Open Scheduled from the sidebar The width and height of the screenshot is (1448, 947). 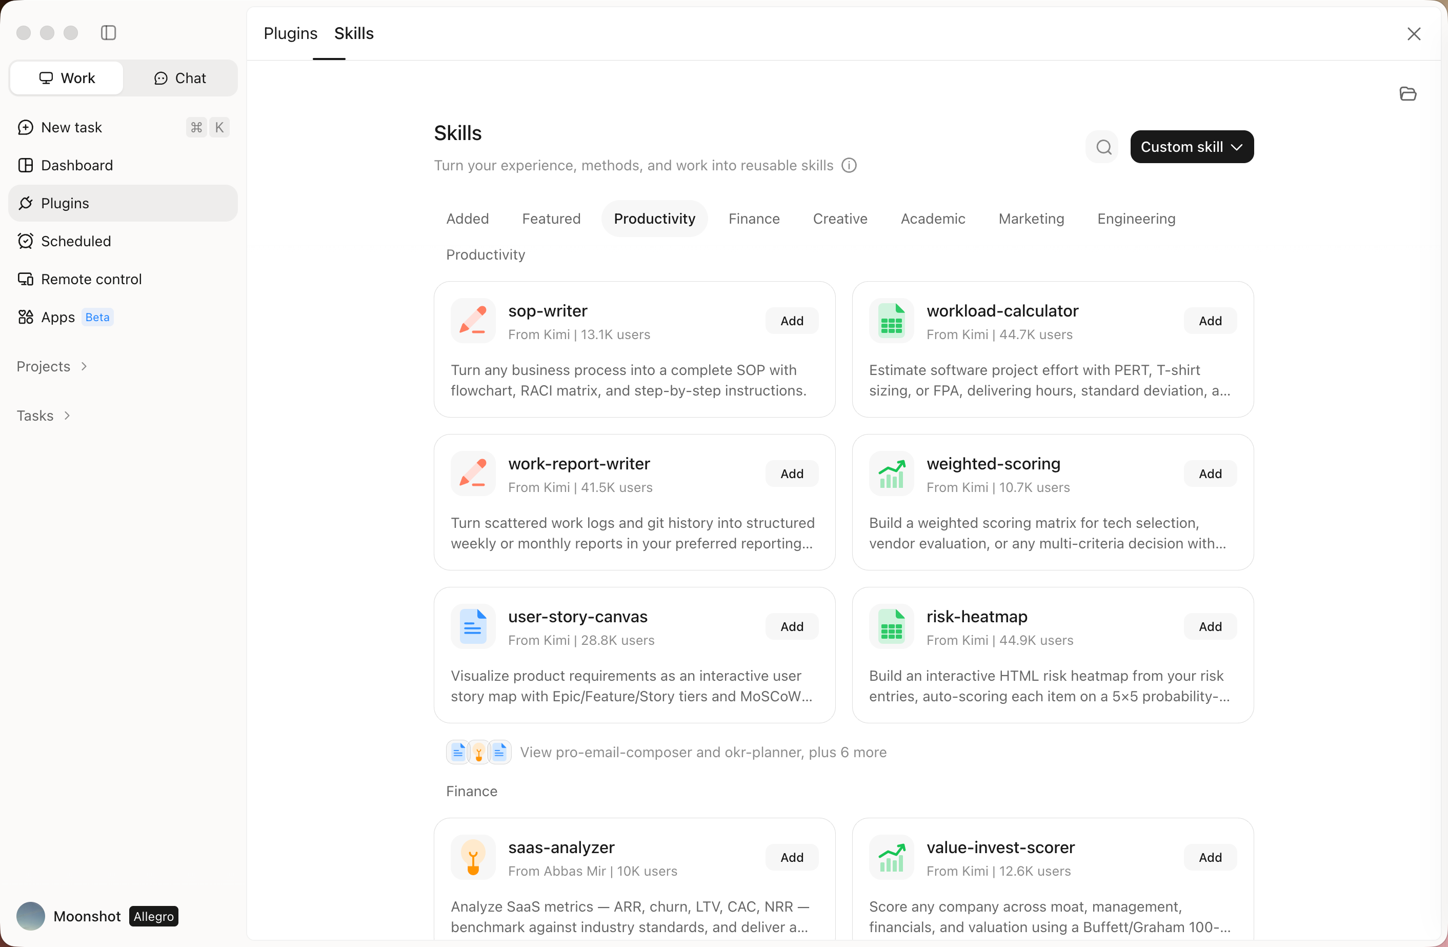click(x=123, y=241)
